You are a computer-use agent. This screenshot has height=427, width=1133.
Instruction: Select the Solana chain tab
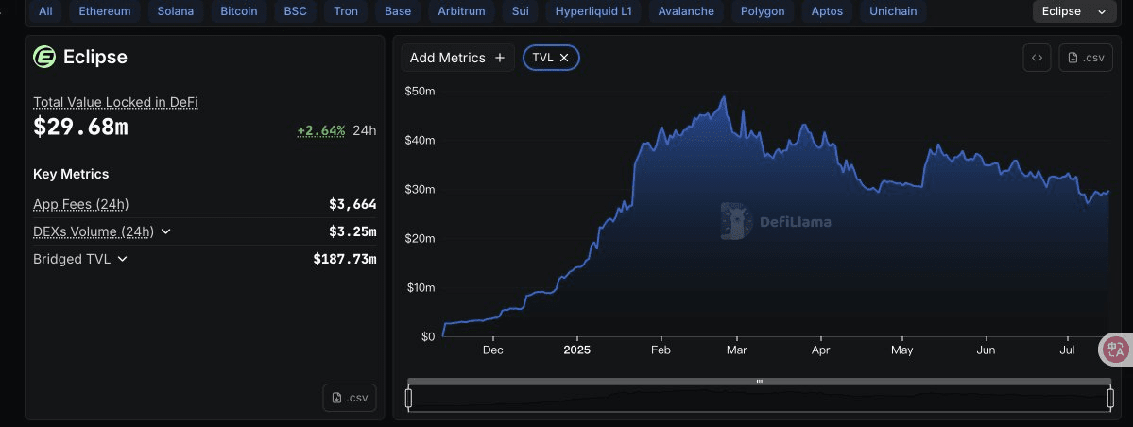[x=176, y=10]
